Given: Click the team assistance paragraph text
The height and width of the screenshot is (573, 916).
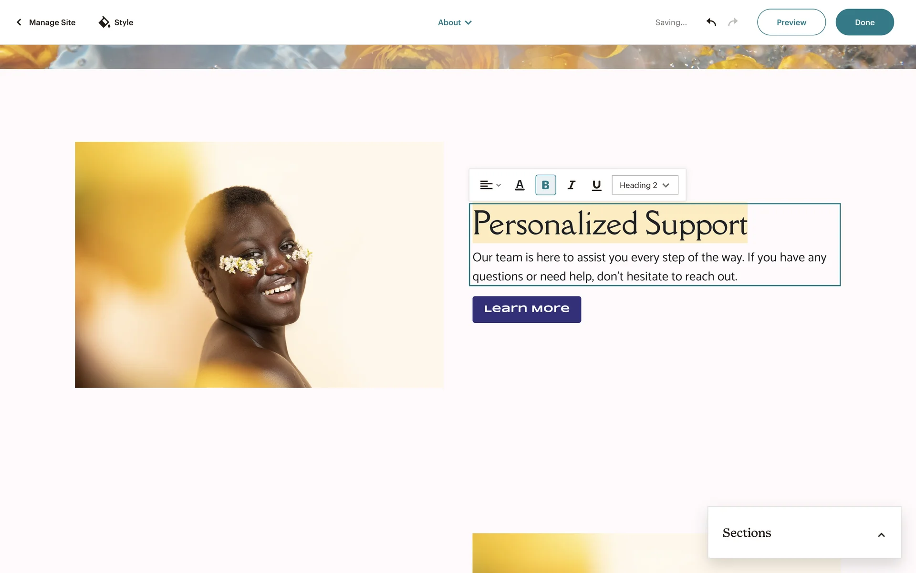Looking at the screenshot, I should (x=649, y=267).
